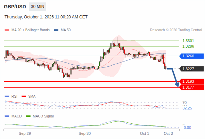Select the red 1.3193 support price tag
Screen dimensions: 205x139
point(191,81)
